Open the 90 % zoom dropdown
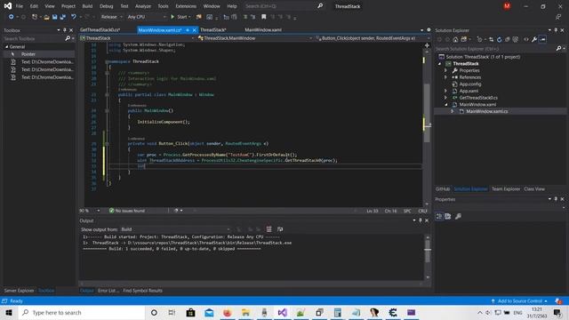Screen dimensions: 569x320 click(89, 211)
